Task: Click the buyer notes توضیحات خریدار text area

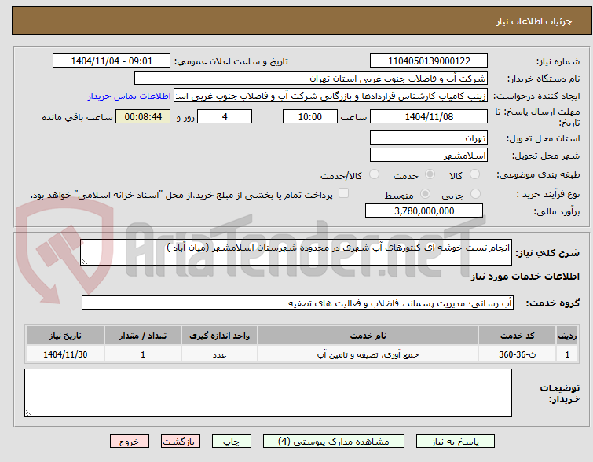Action: tap(268, 393)
